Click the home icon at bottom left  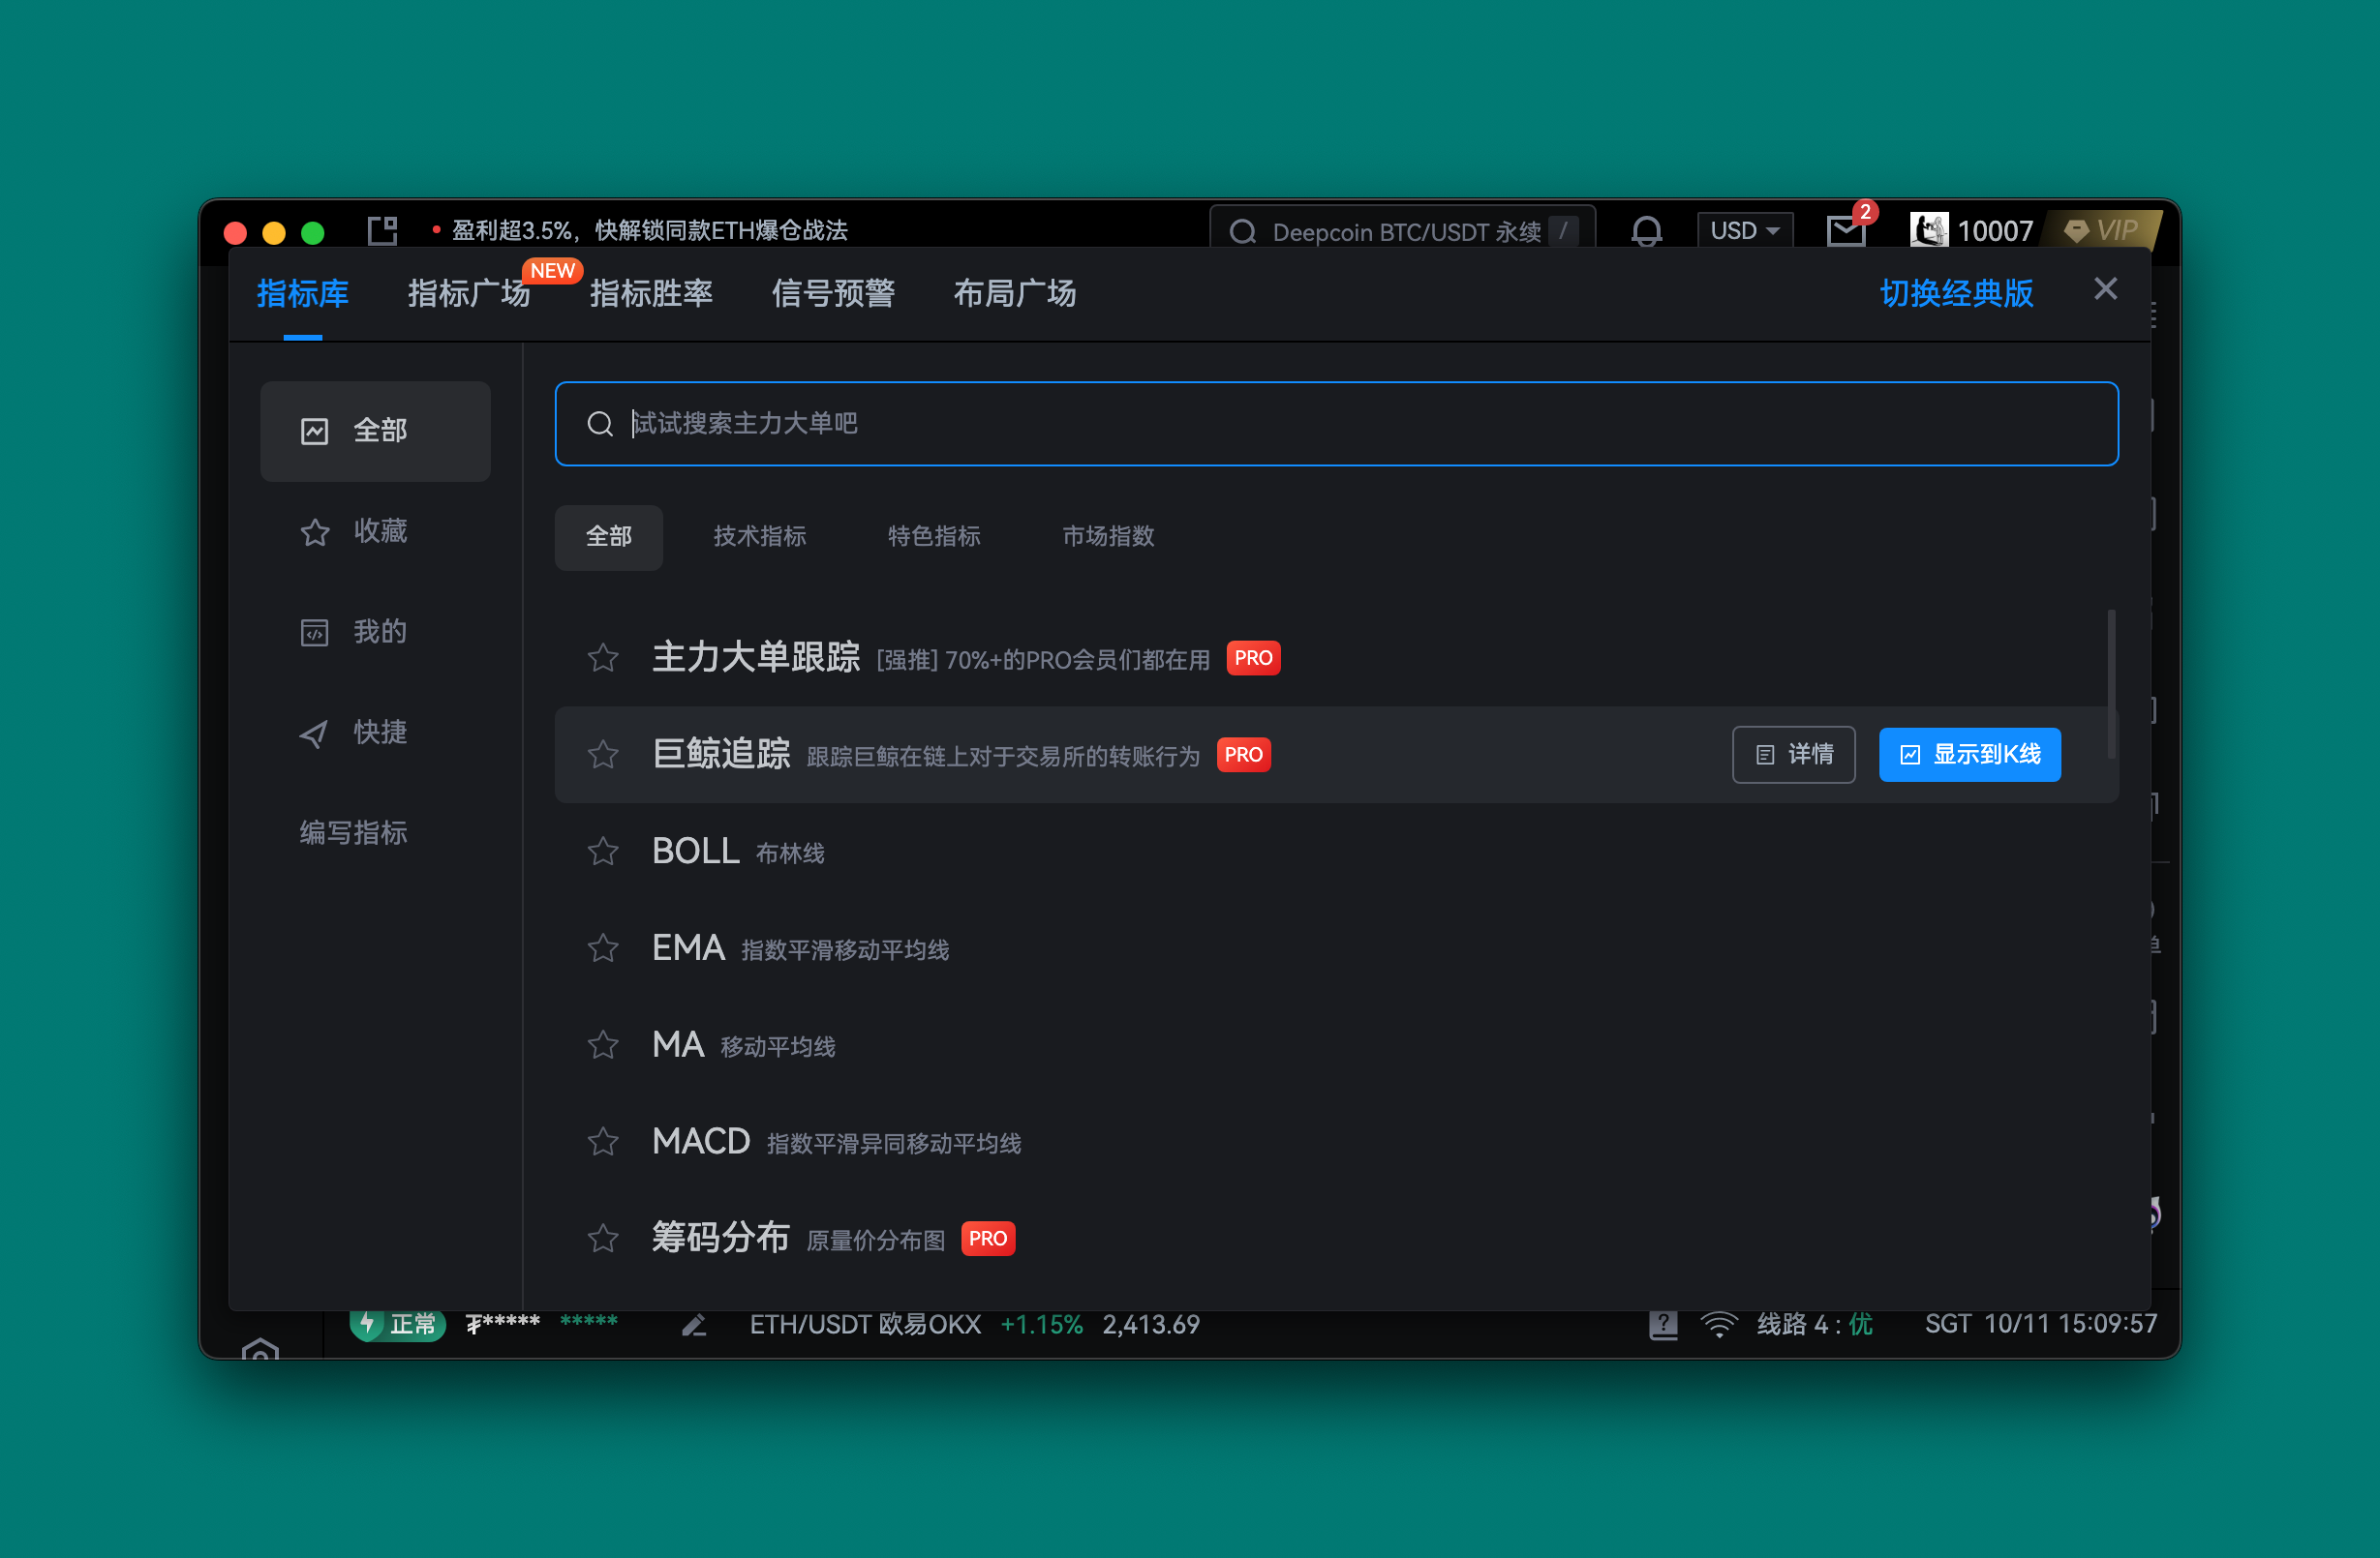pyautogui.click(x=260, y=1350)
